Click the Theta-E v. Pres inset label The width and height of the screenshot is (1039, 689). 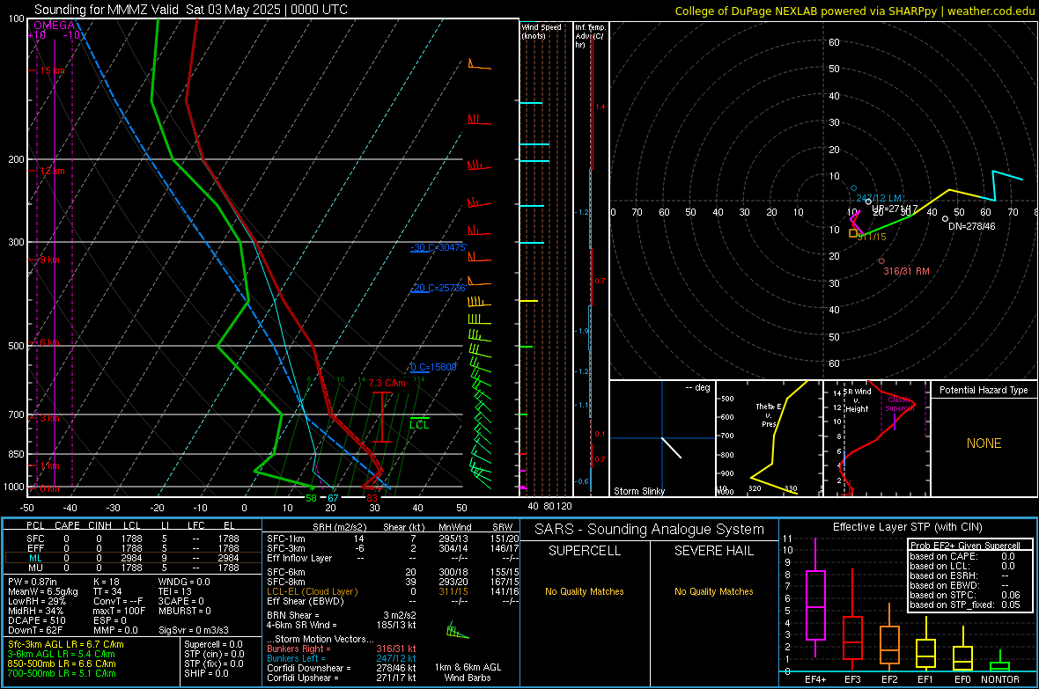coord(769,414)
